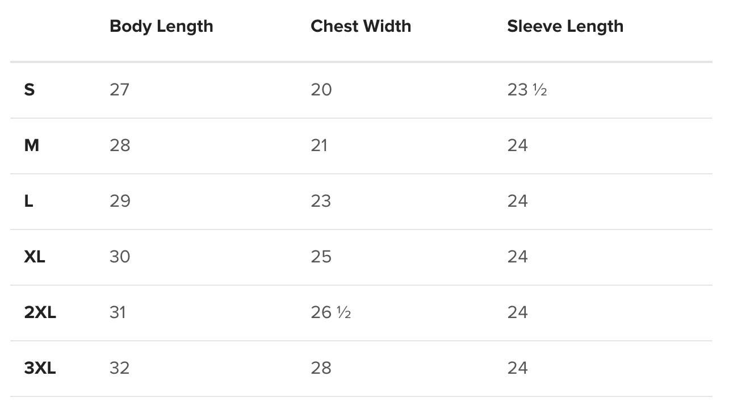The height and width of the screenshot is (401, 729).
Task: Select the M size row label
Action: click(32, 145)
